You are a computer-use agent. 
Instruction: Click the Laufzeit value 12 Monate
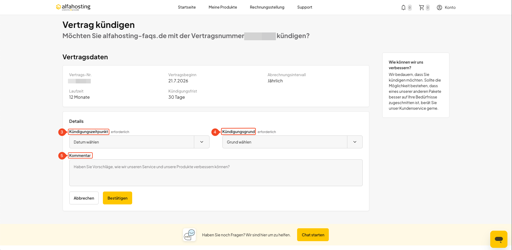79,97
